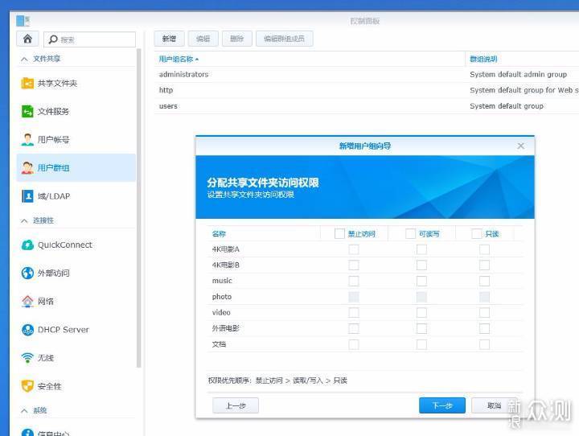Screen dimensions: 579x436
Task: Open DHCP Server icon
Action: (x=27, y=330)
